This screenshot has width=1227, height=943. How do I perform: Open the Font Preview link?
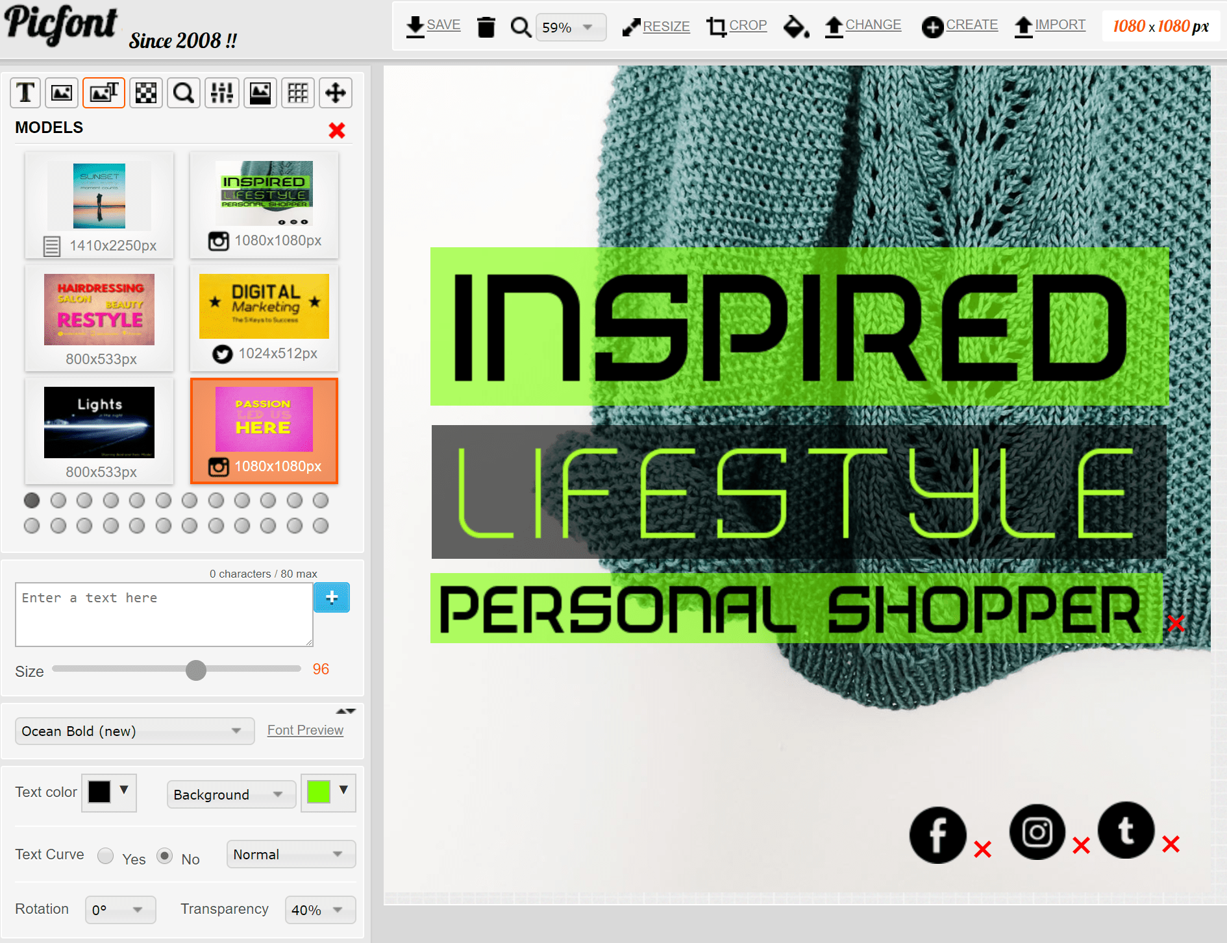tap(305, 730)
